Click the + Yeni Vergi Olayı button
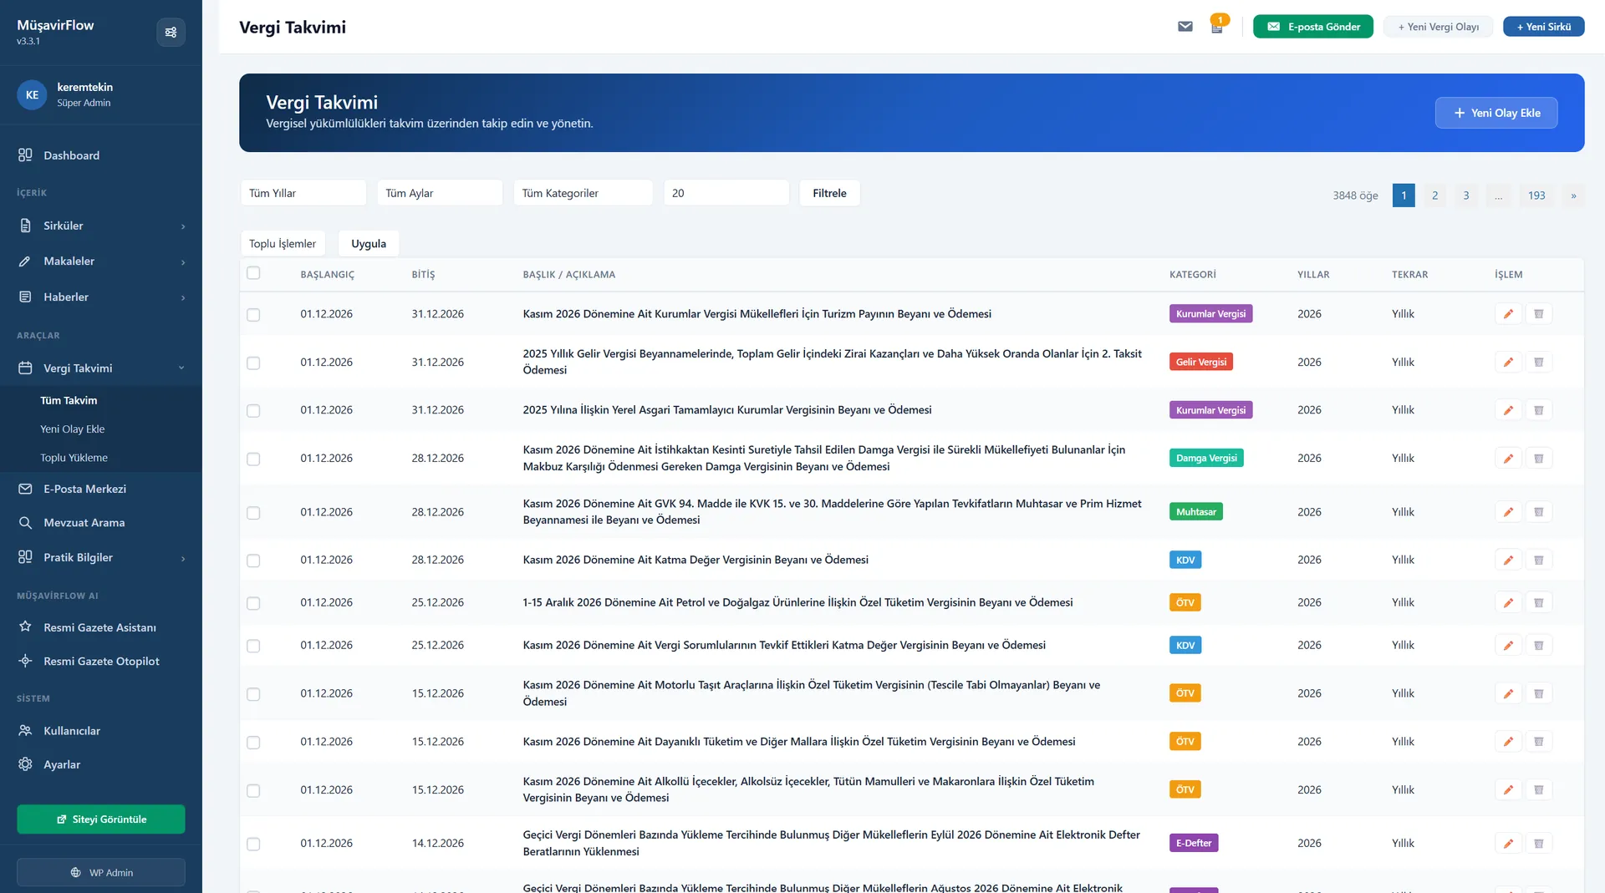The width and height of the screenshot is (1605, 893). coord(1439,27)
